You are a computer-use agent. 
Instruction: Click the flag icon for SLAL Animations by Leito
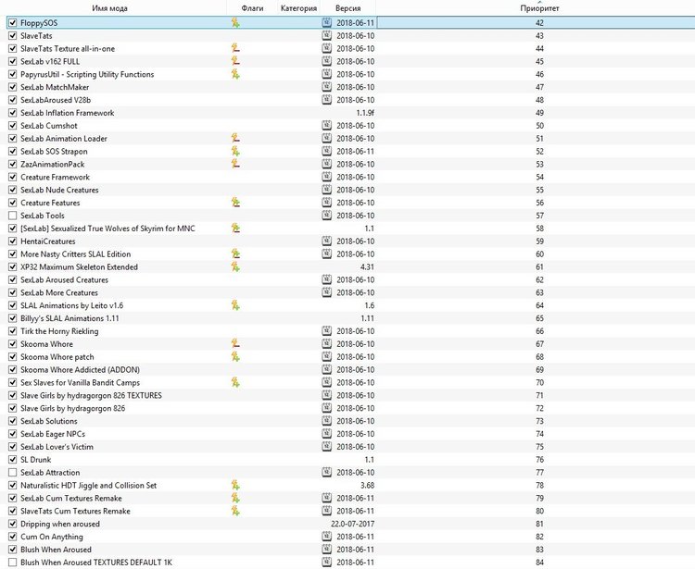[x=235, y=304]
